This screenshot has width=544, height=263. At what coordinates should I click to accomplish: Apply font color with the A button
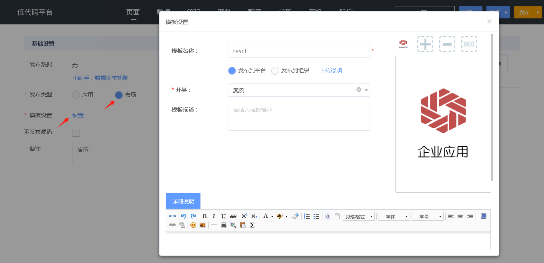(x=266, y=216)
